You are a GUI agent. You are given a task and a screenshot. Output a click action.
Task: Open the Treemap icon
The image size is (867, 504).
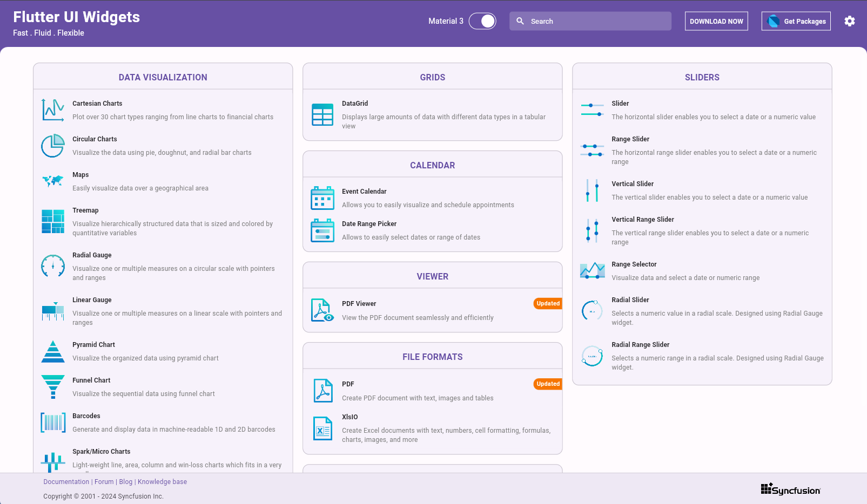tap(53, 221)
